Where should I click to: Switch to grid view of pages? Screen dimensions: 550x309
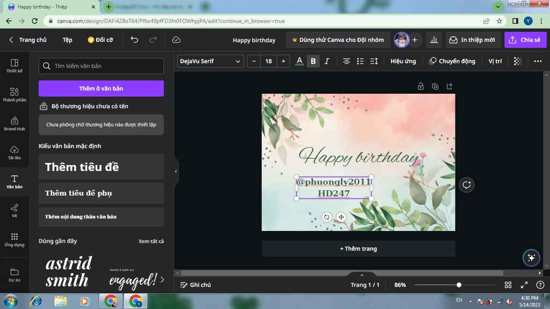[508, 285]
